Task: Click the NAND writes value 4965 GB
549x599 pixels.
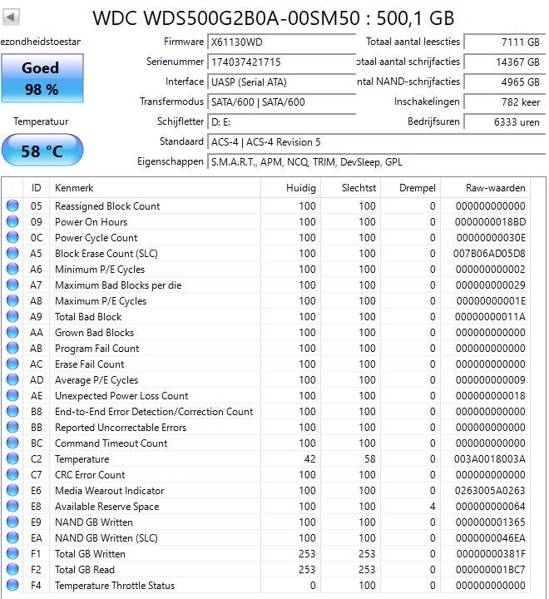Action: click(505, 82)
